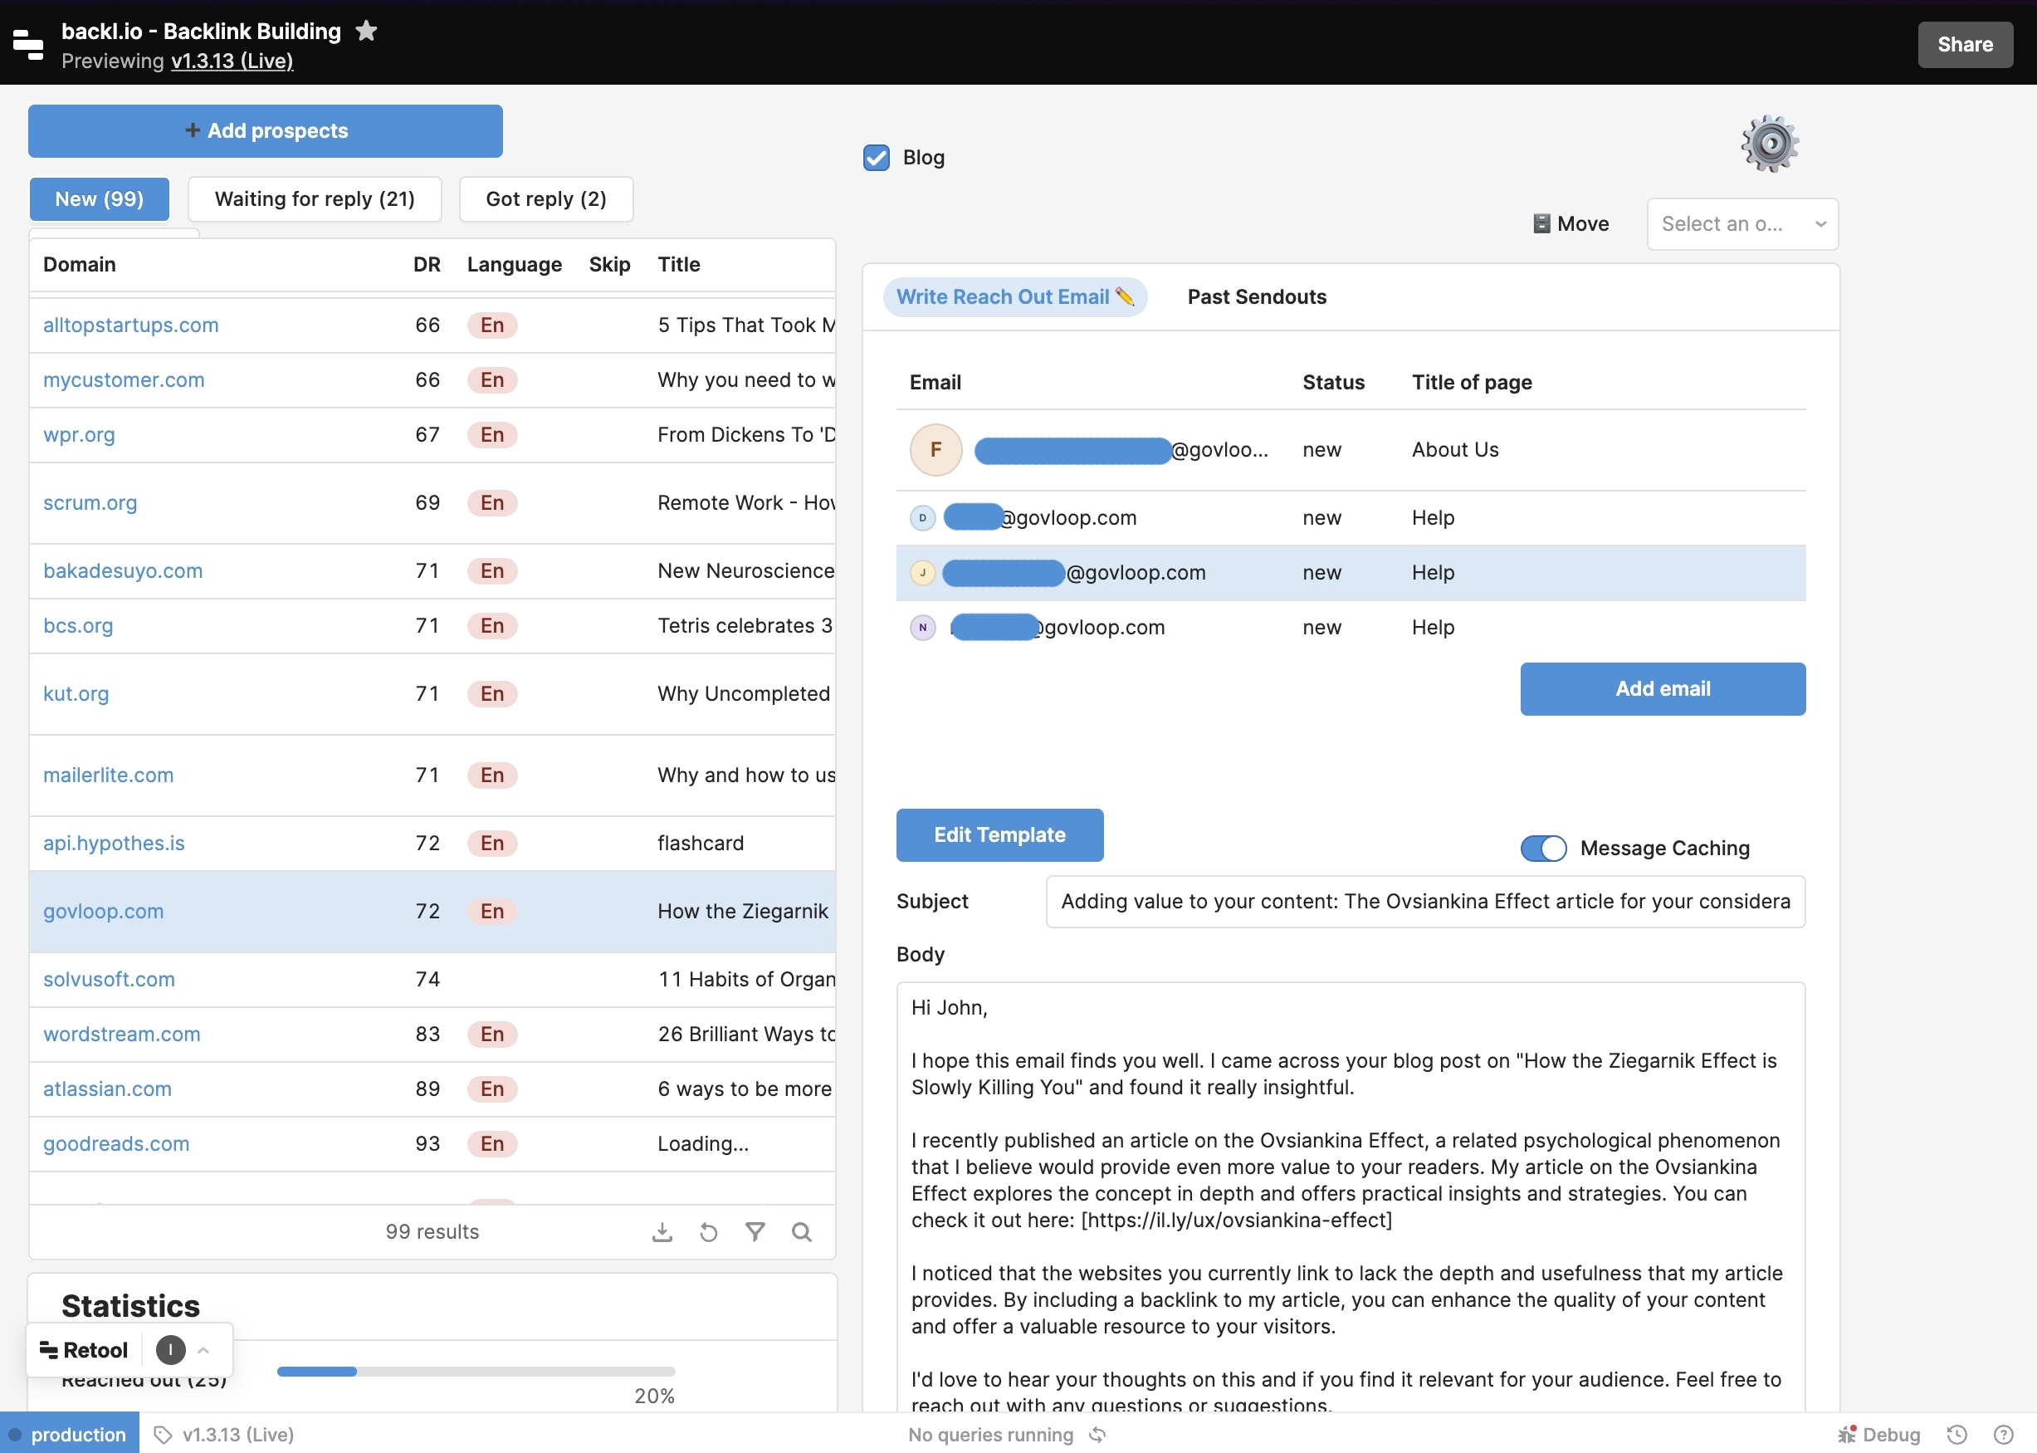This screenshot has height=1453, width=2037.
Task: Refresh the prospects table data
Action: click(x=708, y=1232)
